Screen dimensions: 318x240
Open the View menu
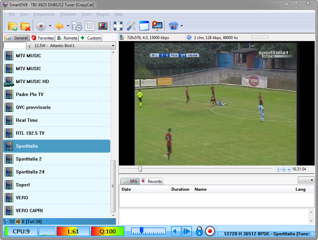[x=24, y=14]
